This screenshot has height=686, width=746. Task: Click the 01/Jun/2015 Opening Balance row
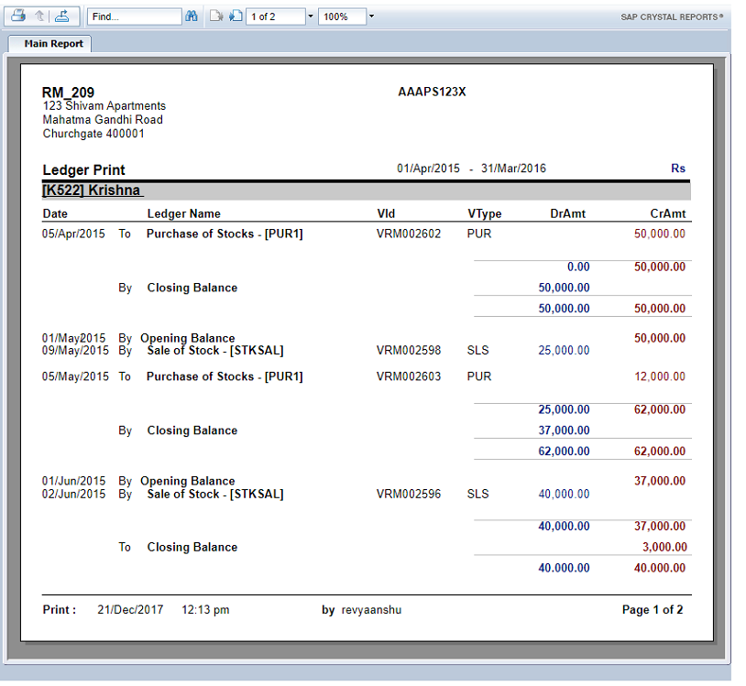[x=364, y=481]
